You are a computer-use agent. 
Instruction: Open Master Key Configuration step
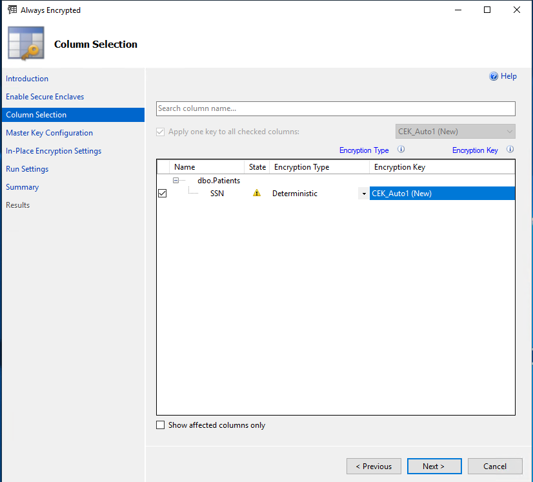click(x=49, y=133)
